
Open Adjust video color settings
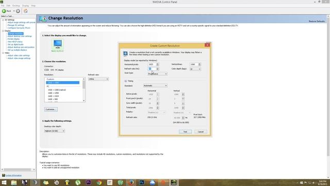[x=19, y=55]
